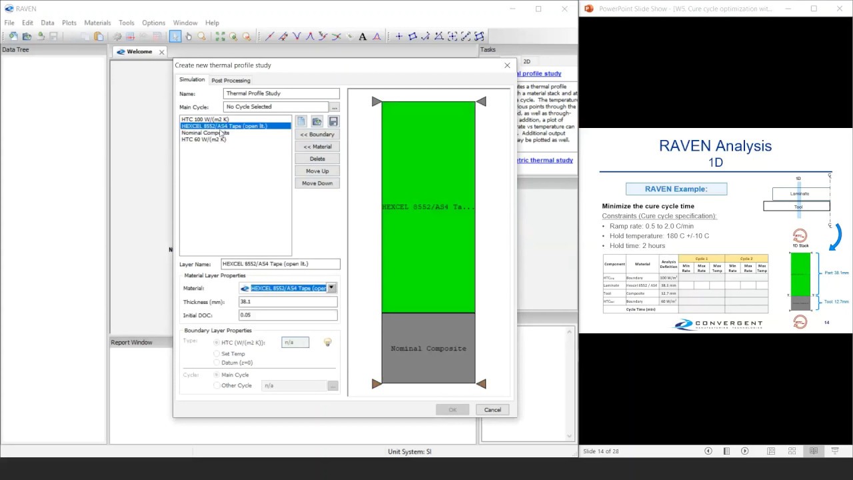Screen dimensions: 853x480
Task: Click open layer stack folder icon in dialog
Action: point(317,121)
